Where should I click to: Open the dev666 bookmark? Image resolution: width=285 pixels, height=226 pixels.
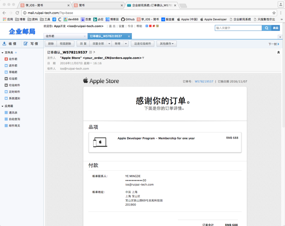(71, 19)
